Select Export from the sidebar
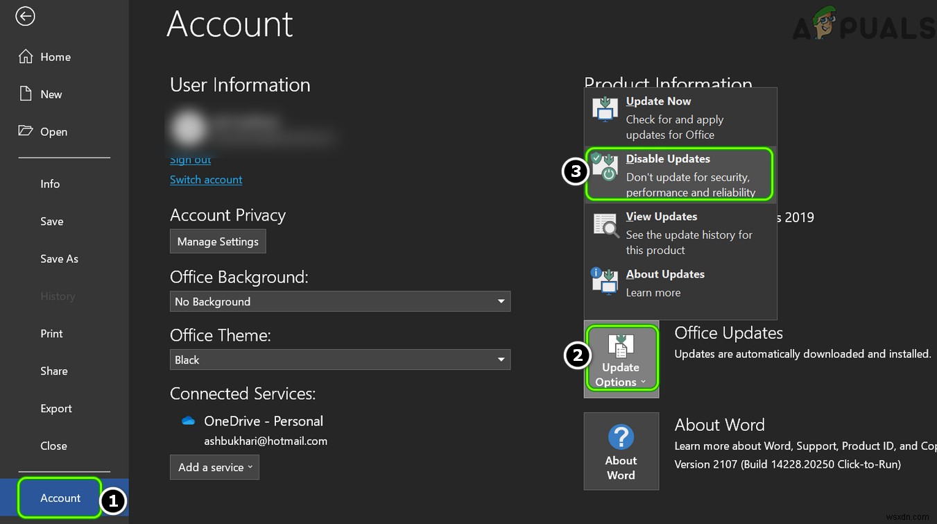Image resolution: width=937 pixels, height=524 pixels. coord(55,408)
